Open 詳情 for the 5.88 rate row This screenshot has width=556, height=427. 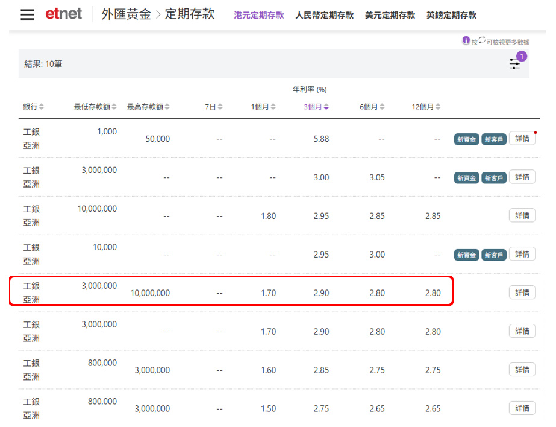click(x=522, y=139)
